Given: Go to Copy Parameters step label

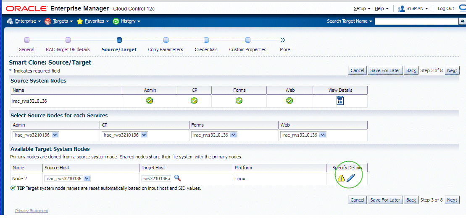Looking at the screenshot, I should coord(166,49).
